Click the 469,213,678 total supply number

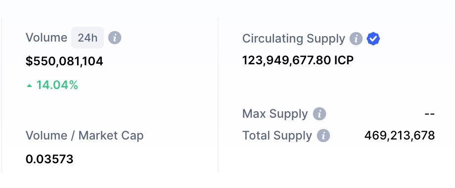[400, 136]
